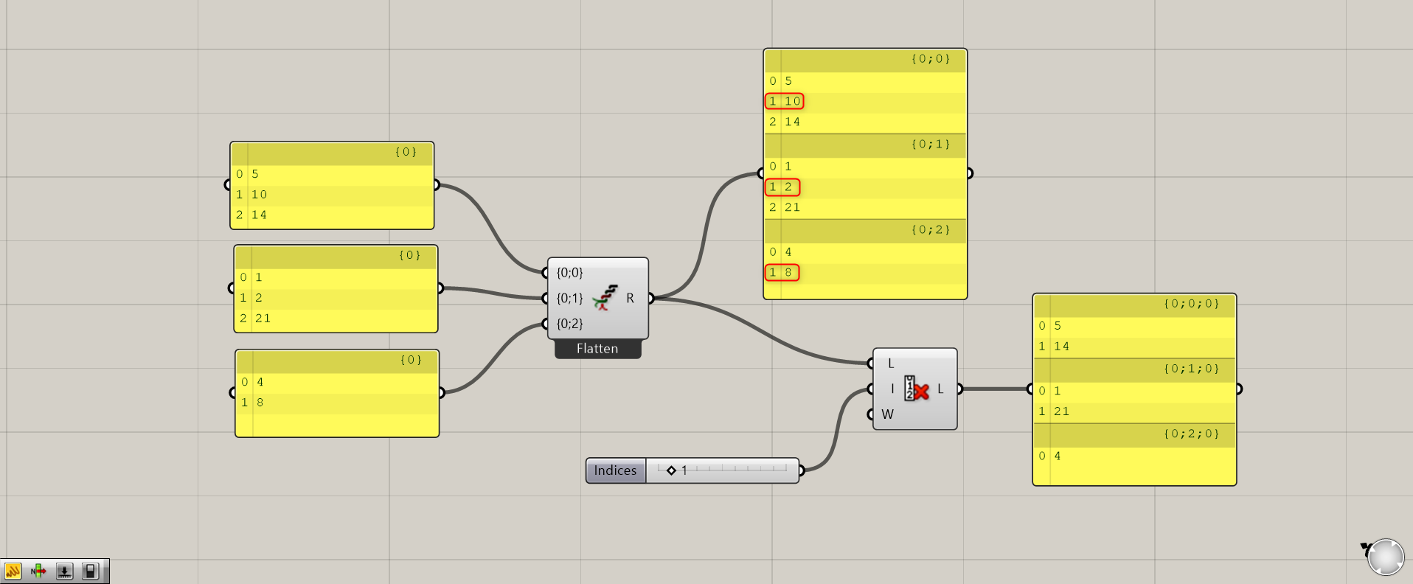Click the I input on Cull Index component

(x=892, y=389)
